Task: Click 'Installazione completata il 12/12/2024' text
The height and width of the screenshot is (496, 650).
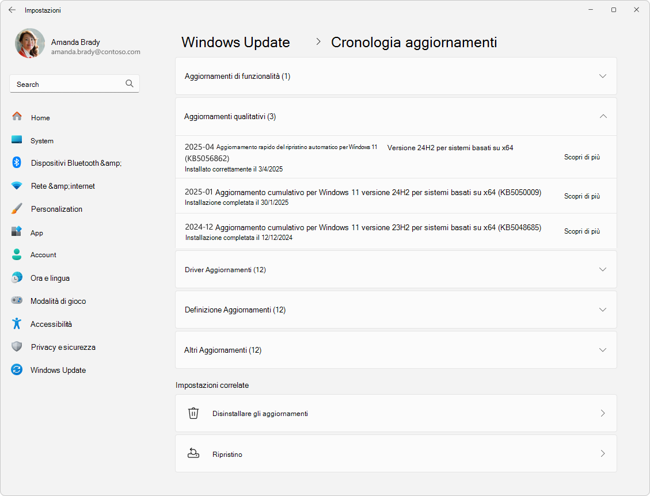Action: (x=239, y=238)
